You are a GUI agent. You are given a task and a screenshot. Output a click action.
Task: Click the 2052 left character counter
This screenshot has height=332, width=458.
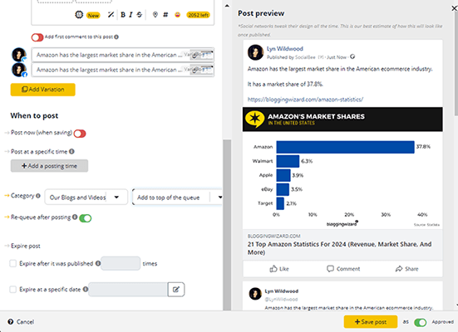(x=199, y=15)
